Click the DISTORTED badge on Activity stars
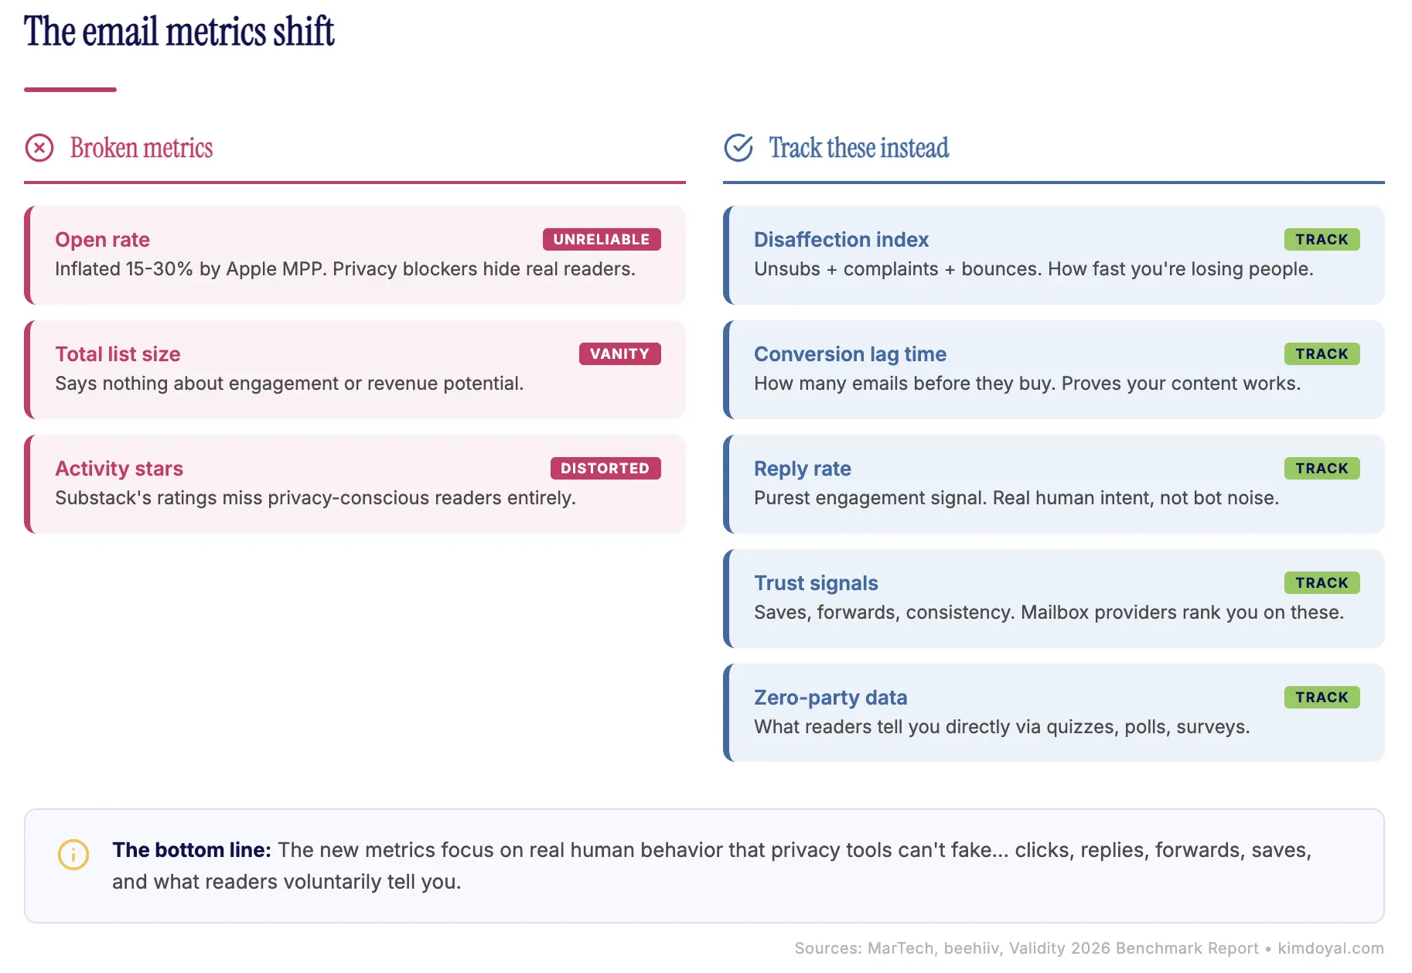This screenshot has width=1412, height=973. 605,468
